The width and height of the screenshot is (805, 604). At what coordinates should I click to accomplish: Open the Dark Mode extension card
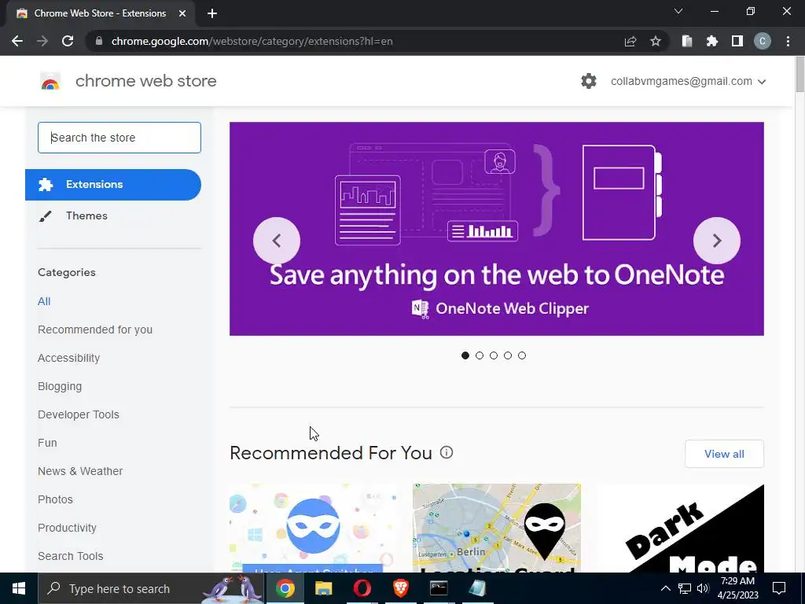click(x=680, y=528)
